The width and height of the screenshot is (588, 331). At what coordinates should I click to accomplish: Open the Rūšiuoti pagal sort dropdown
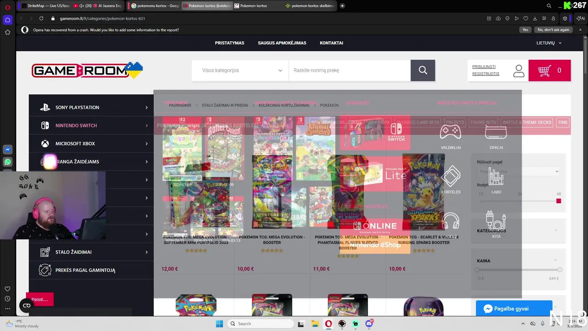click(x=519, y=171)
